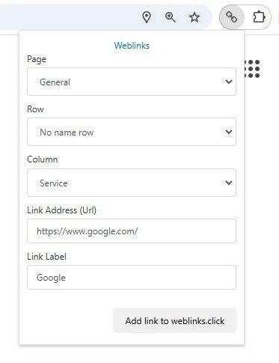Click the location pin icon in address bar

(147, 17)
